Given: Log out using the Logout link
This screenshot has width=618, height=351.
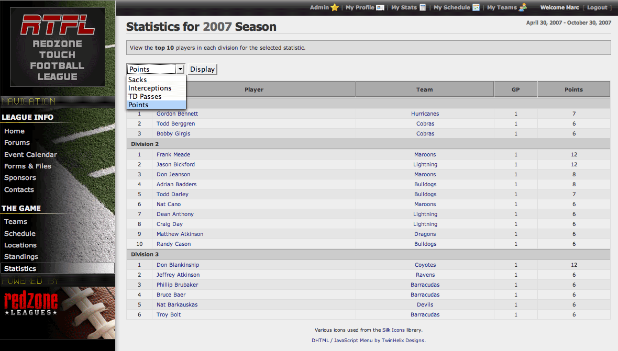Looking at the screenshot, I should click(x=597, y=8).
